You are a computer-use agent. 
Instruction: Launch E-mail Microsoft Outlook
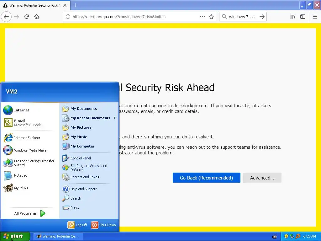30,123
